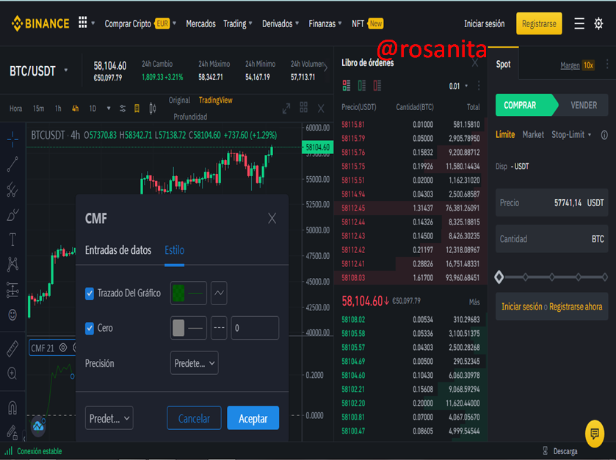This screenshot has height=460, width=616.
Task: Click Iniciar sesión in header
Action: pos(485,23)
